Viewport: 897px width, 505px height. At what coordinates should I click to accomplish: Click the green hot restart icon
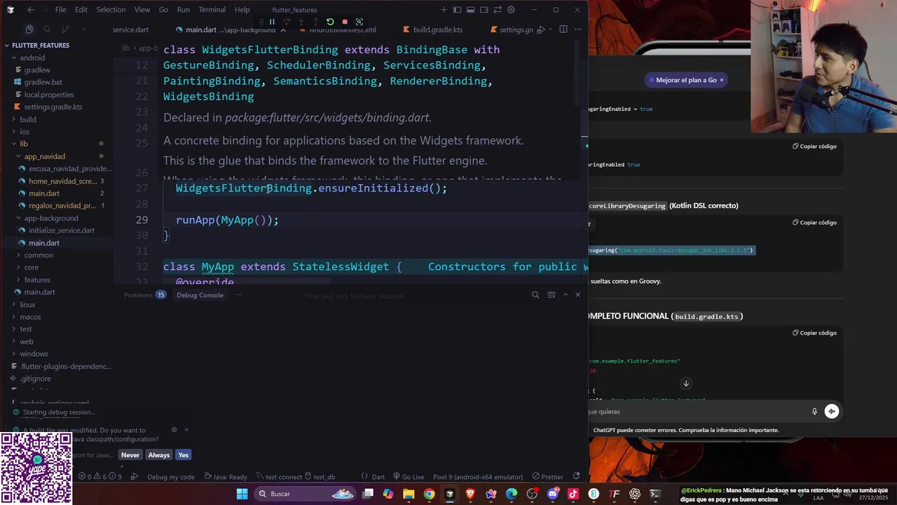[330, 22]
